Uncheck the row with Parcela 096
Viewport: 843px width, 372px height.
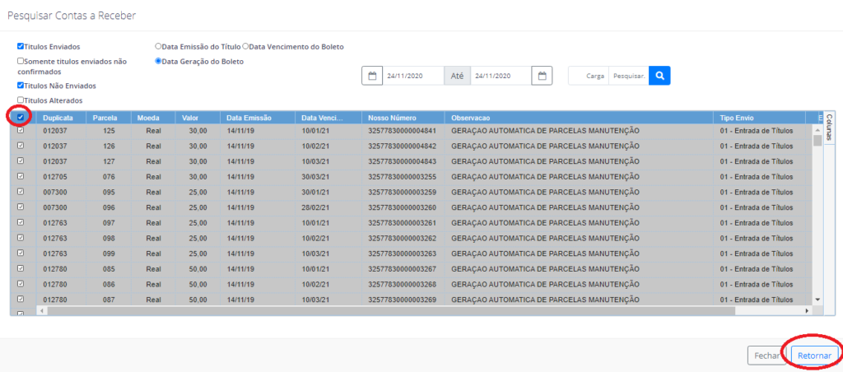point(21,207)
